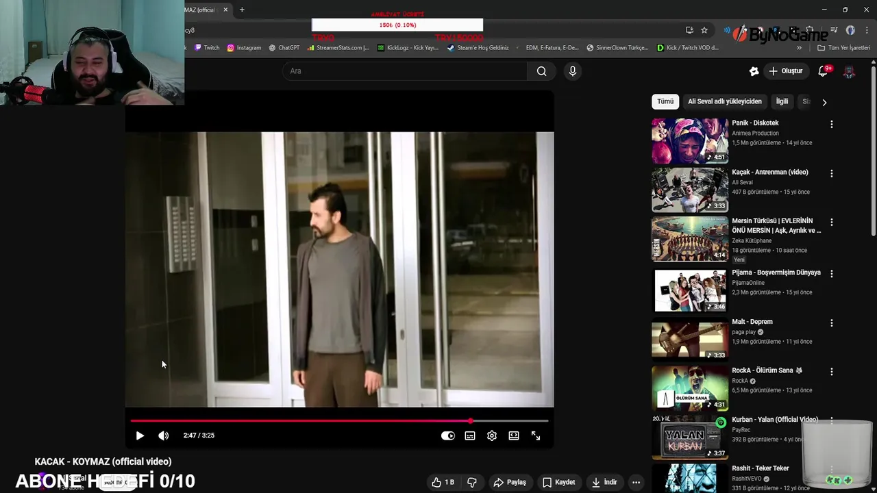Click 'Kaydet' to save video
This screenshot has height=493, width=877.
click(558, 482)
